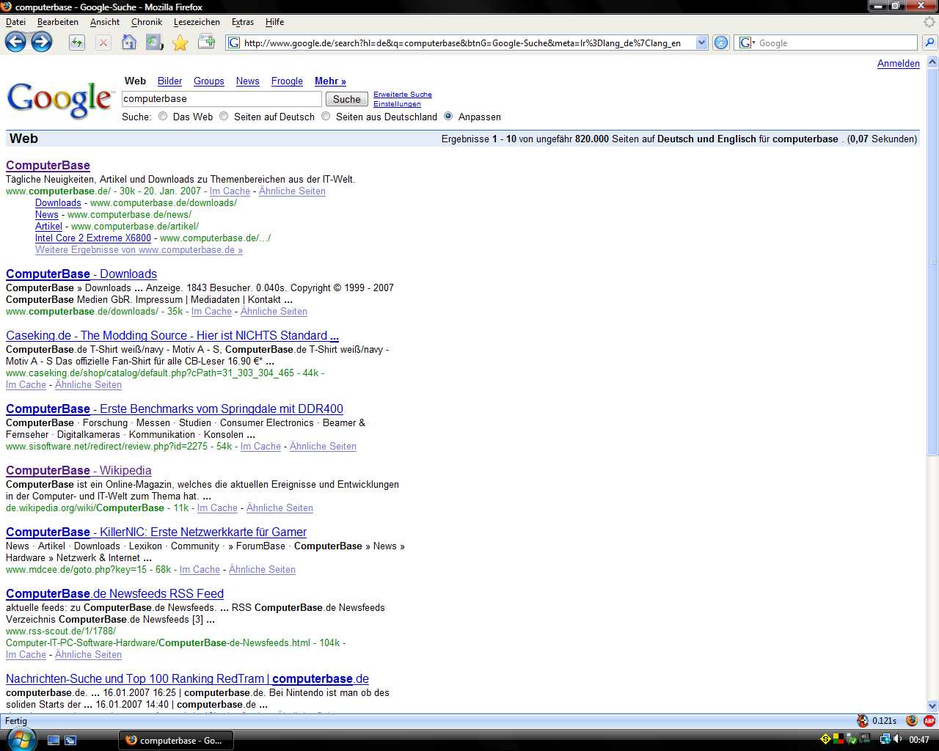Open the Chronik menu

pos(147,22)
